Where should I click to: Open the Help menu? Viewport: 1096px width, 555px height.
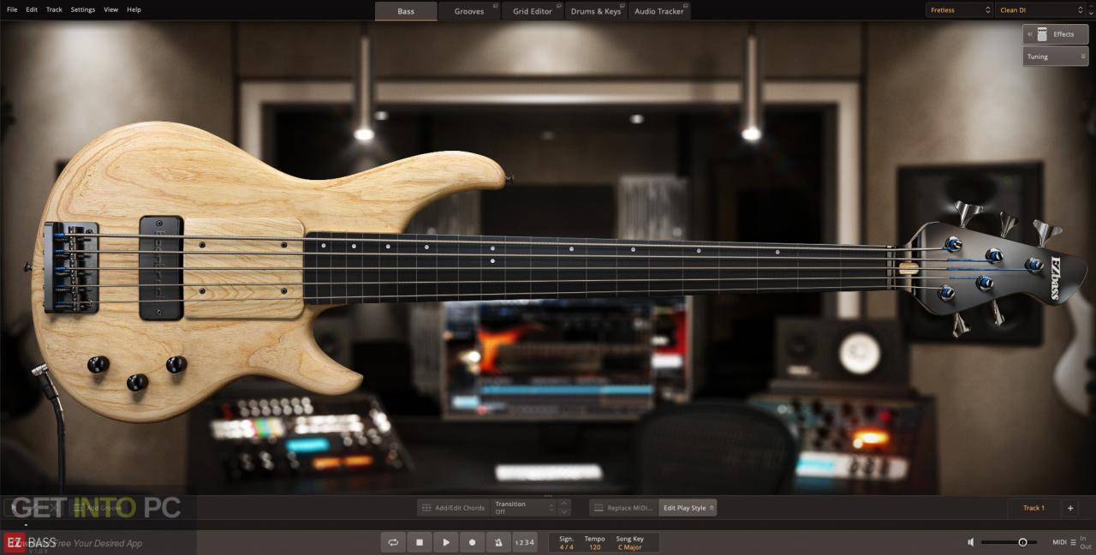tap(134, 9)
